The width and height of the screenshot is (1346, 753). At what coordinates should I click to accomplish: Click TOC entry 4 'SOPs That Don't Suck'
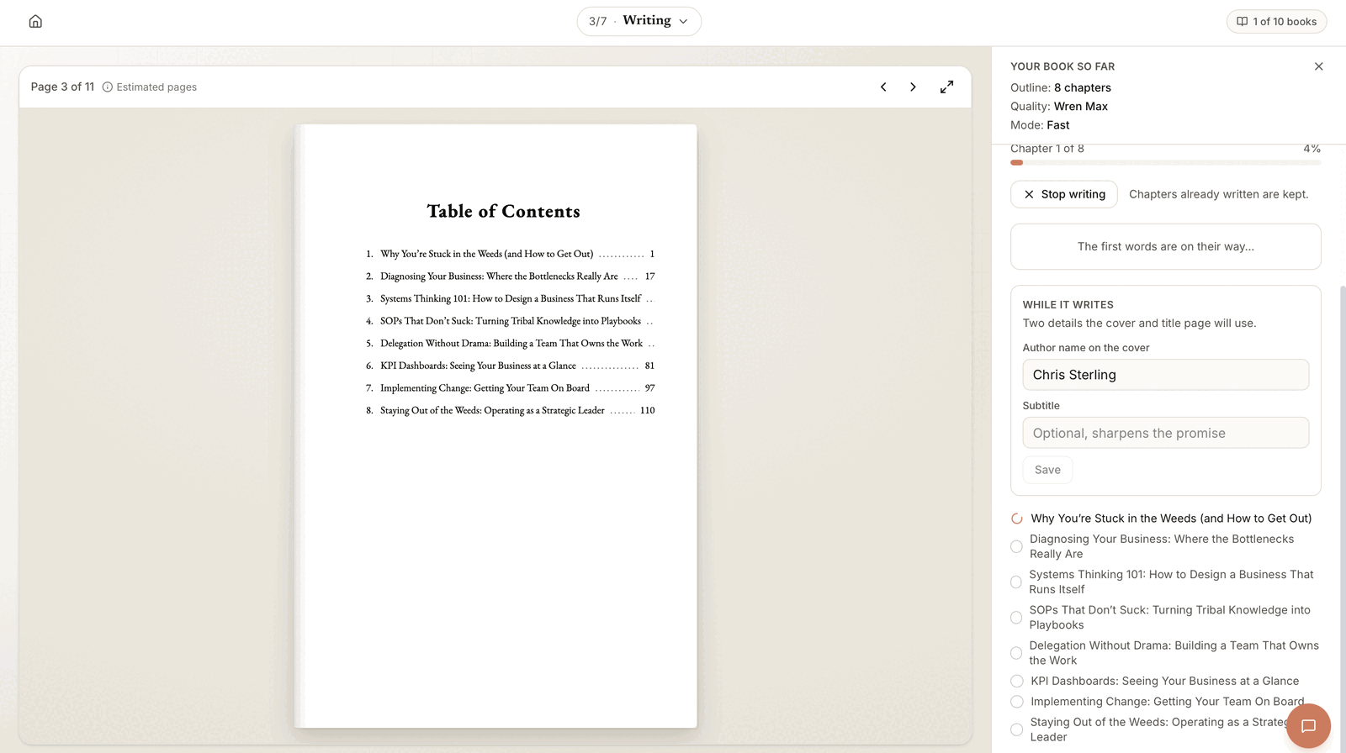510,321
